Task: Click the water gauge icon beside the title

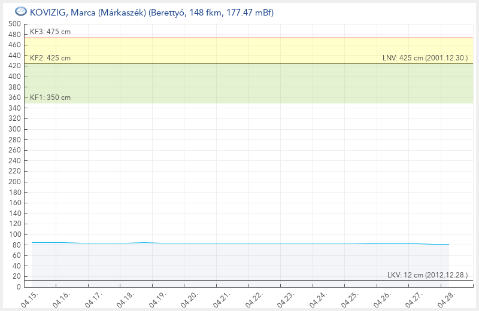Action: pyautogui.click(x=20, y=11)
